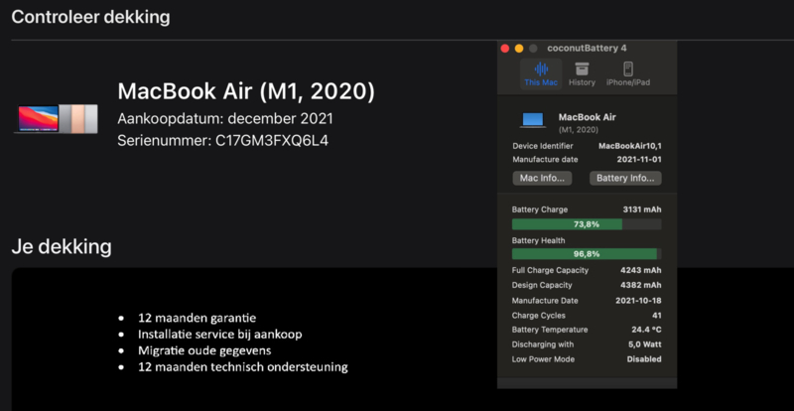
Task: Select the Aankoopdatum: december 2021 text
Action: coord(225,119)
